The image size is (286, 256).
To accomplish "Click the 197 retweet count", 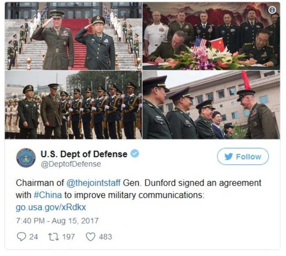I will tap(68, 237).
